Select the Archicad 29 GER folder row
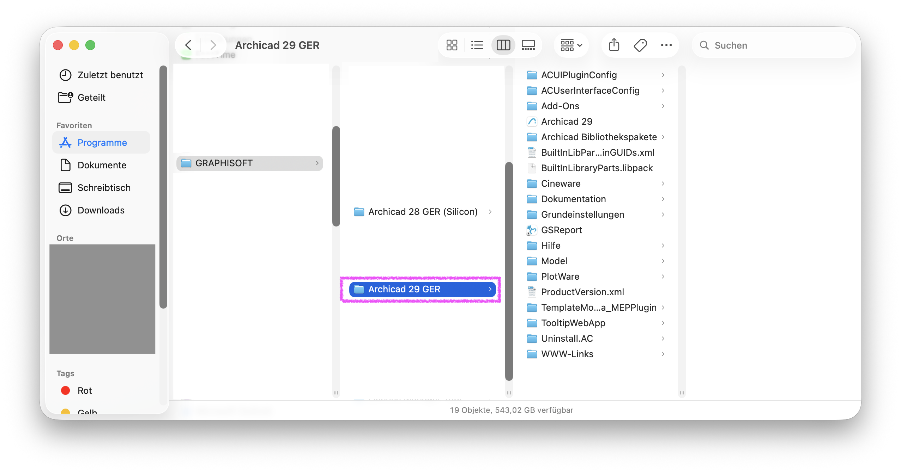This screenshot has width=901, height=472. click(x=423, y=289)
